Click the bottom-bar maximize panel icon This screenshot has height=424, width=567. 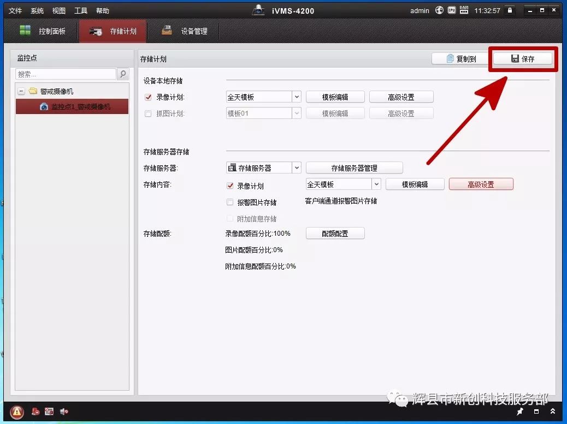click(536, 411)
